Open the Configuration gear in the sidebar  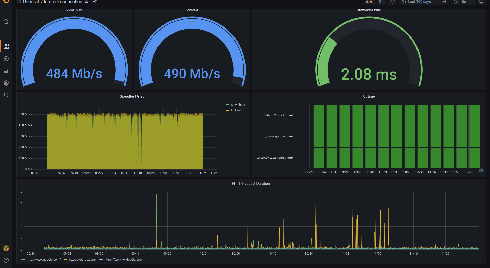click(6, 83)
